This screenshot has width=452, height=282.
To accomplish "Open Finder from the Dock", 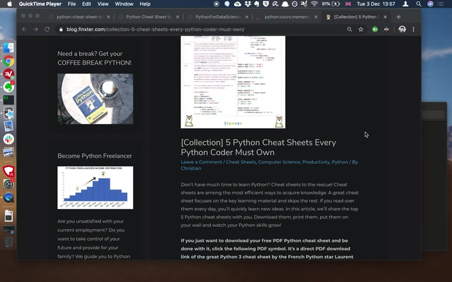I will coord(9,48).
